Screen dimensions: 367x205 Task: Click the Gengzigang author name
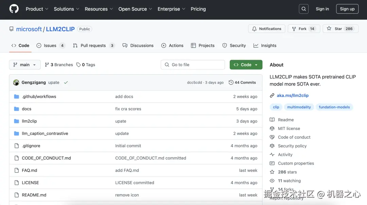click(x=34, y=82)
